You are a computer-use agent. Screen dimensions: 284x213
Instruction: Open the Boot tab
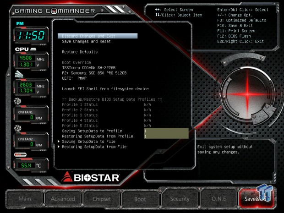coord(140,199)
